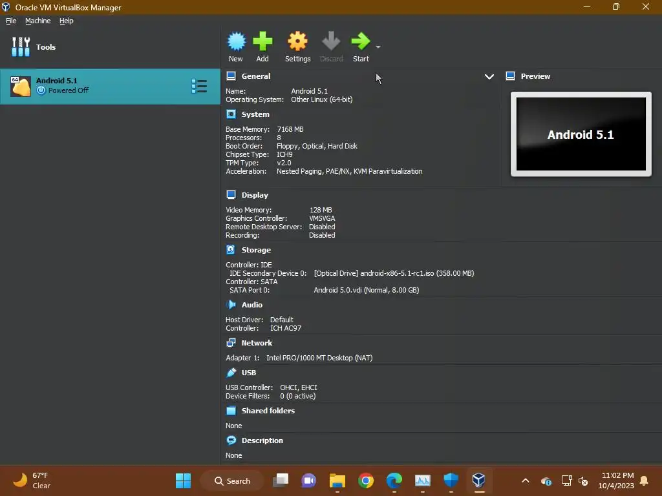This screenshot has width=662, height=496.
Task: Collapse the General section chevron
Action: tap(489, 77)
